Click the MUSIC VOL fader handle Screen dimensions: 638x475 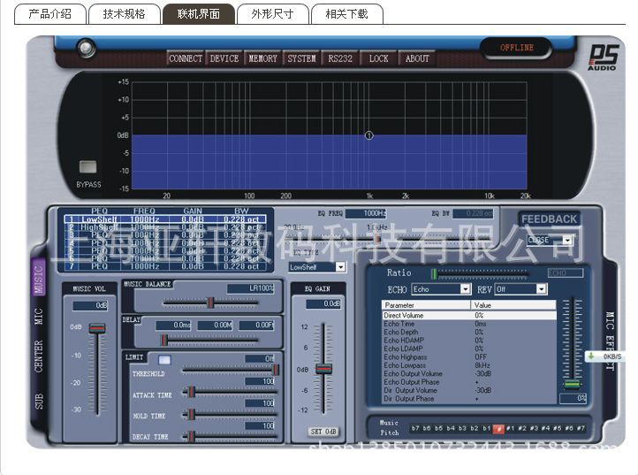coord(97,328)
